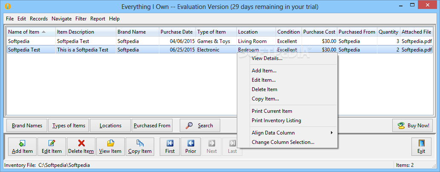Image resolution: width=440 pixels, height=172 pixels.
Task: Select Print Current Item in the context menu
Action: point(288,111)
